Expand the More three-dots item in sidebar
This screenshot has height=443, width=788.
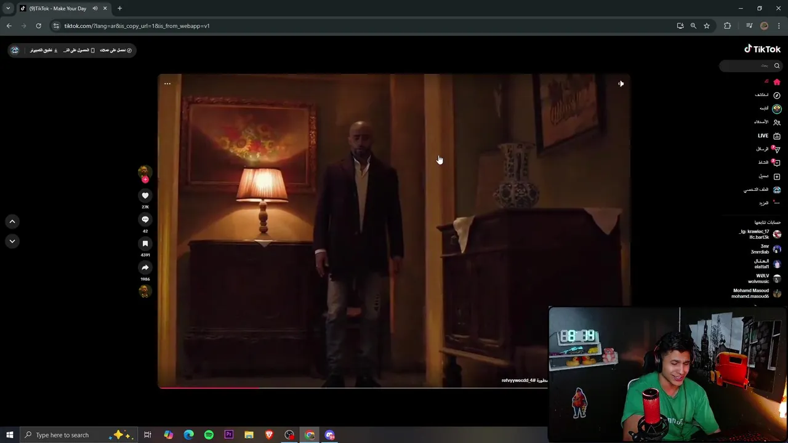[x=770, y=203]
